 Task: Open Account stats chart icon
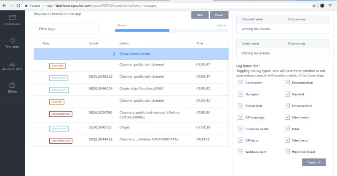click(x=12, y=64)
